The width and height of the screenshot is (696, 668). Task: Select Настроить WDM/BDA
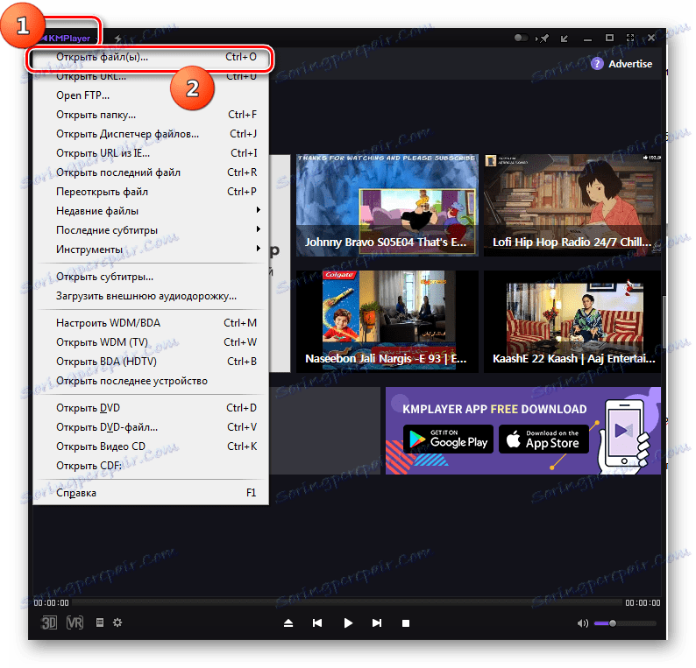(x=151, y=323)
